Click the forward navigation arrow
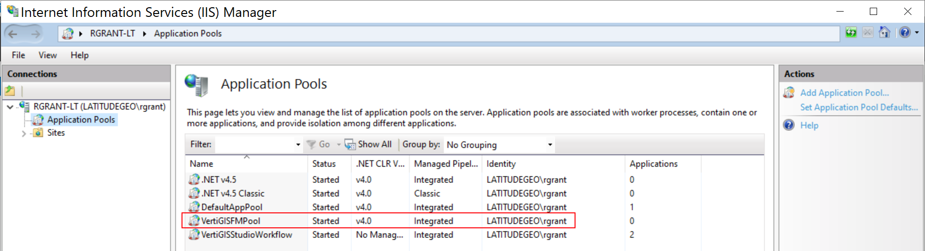Image resolution: width=925 pixels, height=251 pixels. click(x=35, y=34)
